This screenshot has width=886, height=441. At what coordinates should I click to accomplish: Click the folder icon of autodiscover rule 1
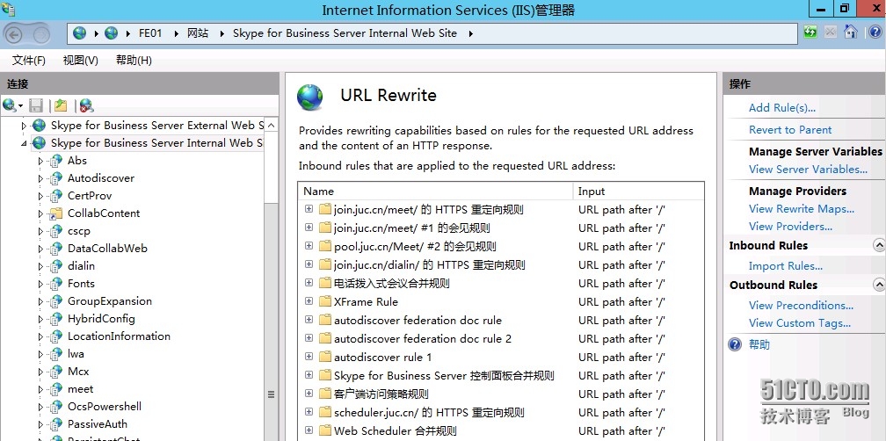pos(325,357)
